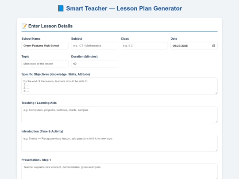
Task: Select the Class input field
Action: [144, 46]
